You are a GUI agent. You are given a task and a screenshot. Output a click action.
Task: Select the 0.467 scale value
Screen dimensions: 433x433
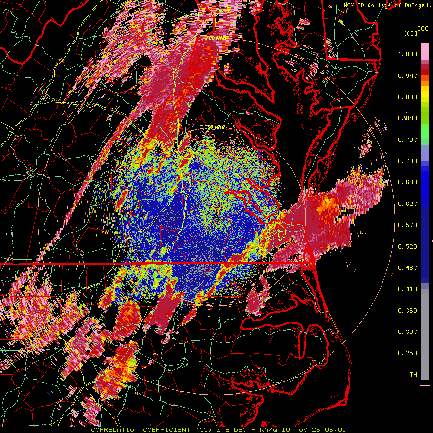[408, 268]
